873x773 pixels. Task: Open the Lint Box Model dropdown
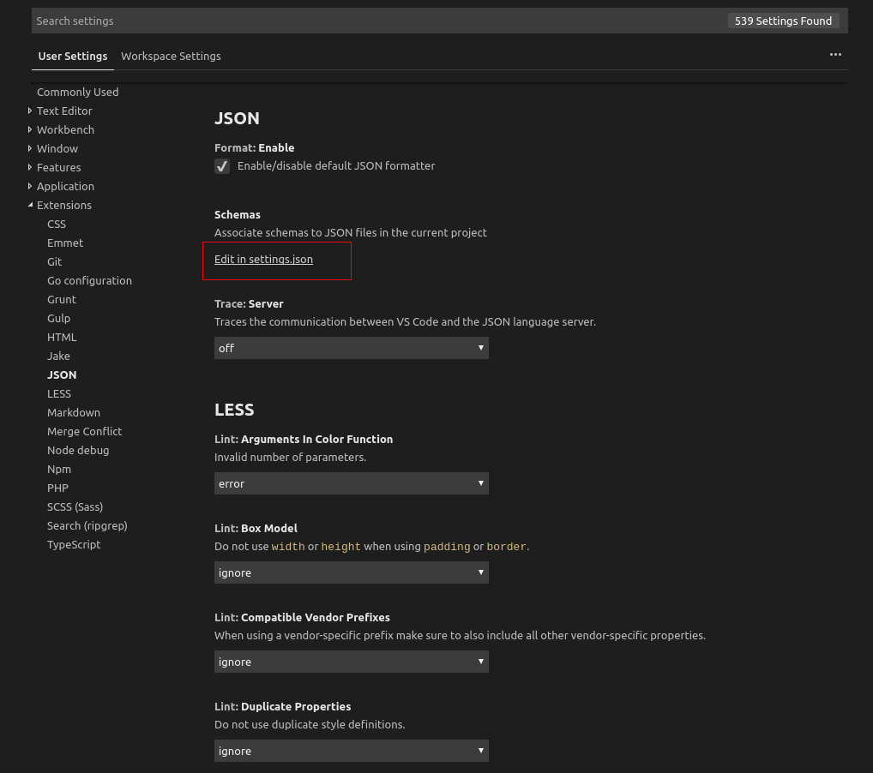(x=351, y=572)
